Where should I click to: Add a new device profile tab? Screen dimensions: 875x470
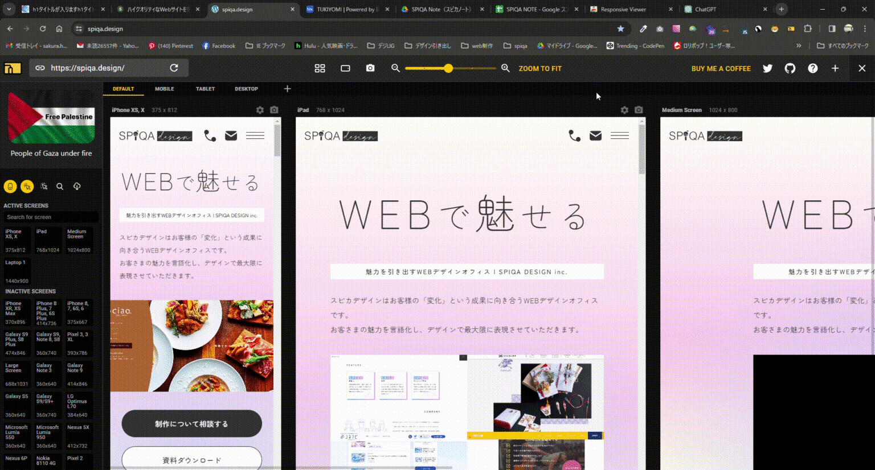(287, 89)
